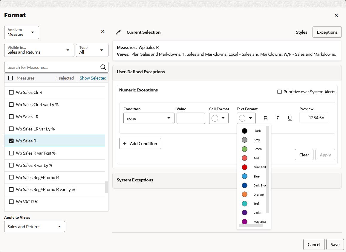Click the measure search magnifier icon
Screen dimensions: 346x252
point(103,67)
